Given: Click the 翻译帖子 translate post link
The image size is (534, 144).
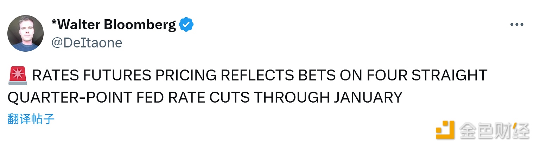Looking at the screenshot, I should [x=31, y=119].
